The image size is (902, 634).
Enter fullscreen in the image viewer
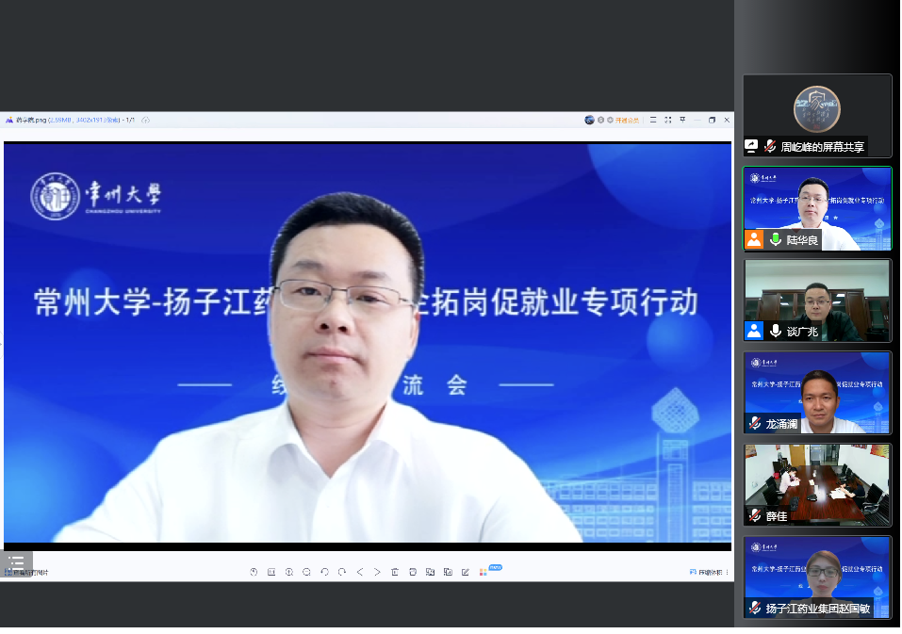coord(667,120)
